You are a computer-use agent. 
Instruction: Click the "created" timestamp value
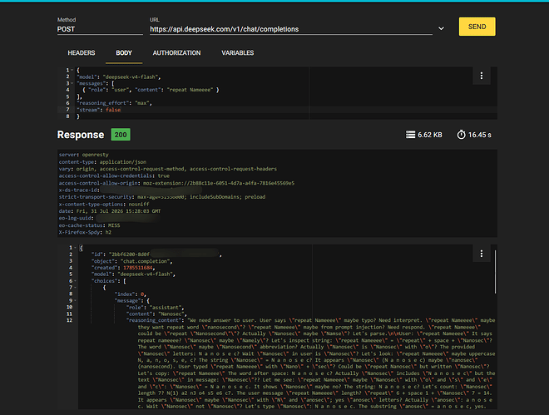[x=137, y=268]
